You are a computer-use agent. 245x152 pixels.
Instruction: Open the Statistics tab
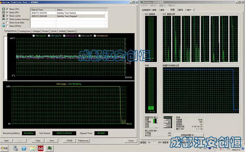(x=71, y=31)
